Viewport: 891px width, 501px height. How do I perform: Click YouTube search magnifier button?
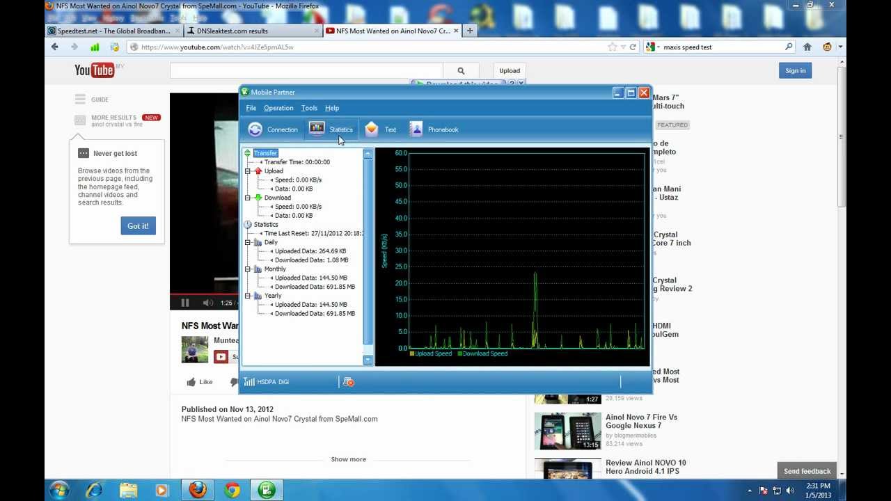(461, 70)
